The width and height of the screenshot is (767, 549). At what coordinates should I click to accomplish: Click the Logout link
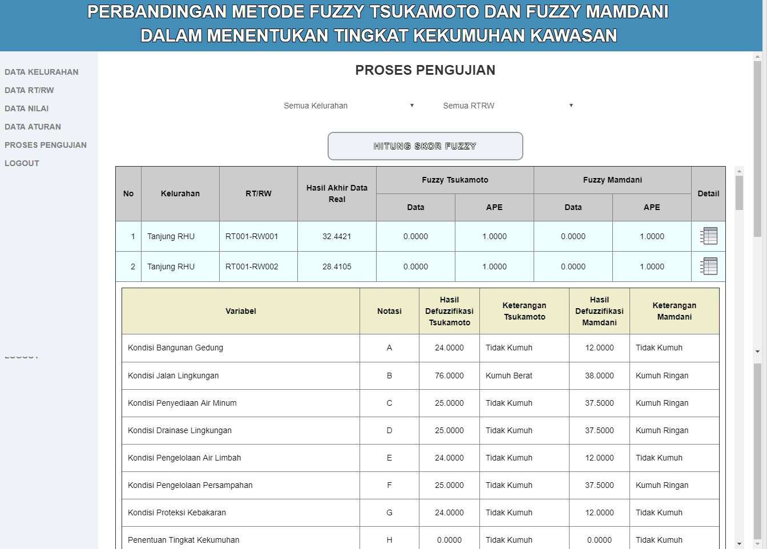tap(22, 163)
